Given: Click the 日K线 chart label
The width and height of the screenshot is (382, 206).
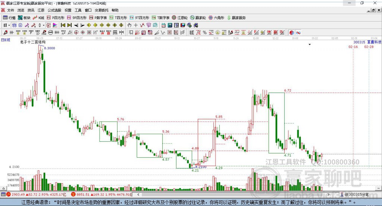Looking at the screenshot, I should coord(6,40).
